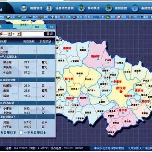Click the 荆门市 label on map
The height and width of the screenshot is (152, 152).
tap(69, 79)
